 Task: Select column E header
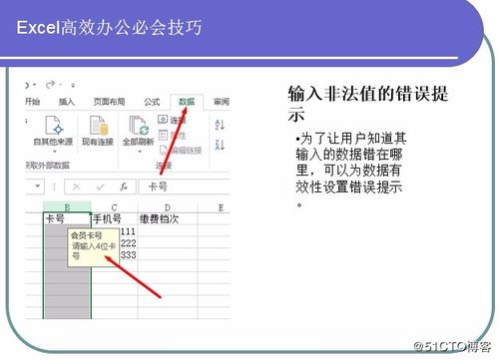(x=215, y=207)
